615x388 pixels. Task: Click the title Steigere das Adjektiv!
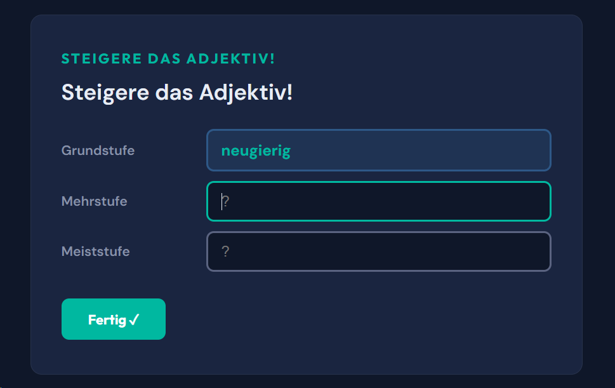(176, 92)
